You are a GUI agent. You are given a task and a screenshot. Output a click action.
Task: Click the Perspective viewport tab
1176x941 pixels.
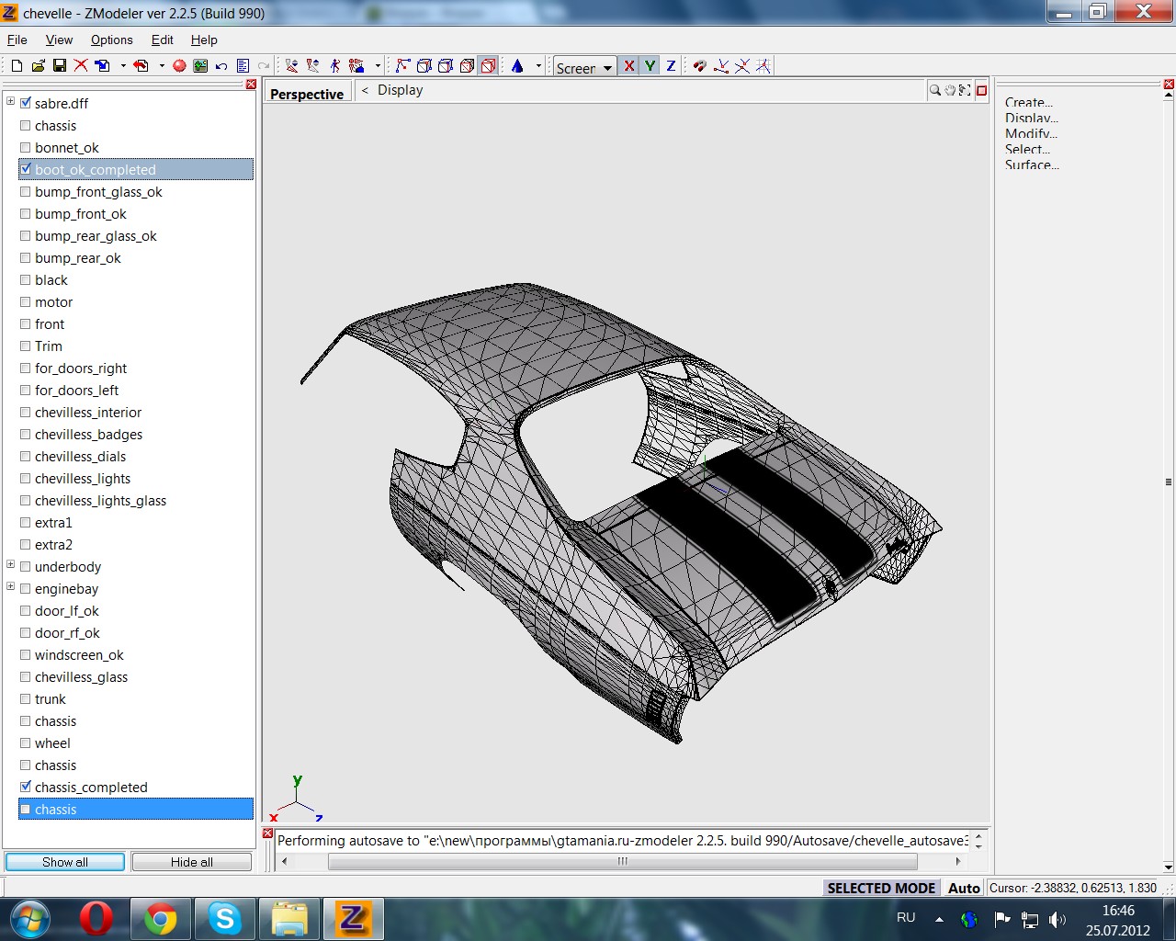point(307,93)
